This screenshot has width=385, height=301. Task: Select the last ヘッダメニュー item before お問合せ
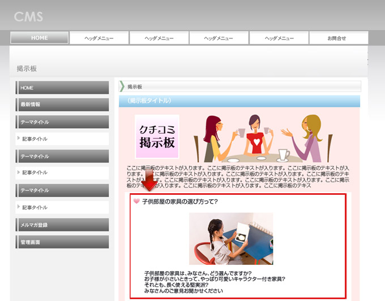point(279,38)
